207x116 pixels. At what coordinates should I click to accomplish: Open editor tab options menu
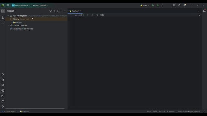click(199, 11)
